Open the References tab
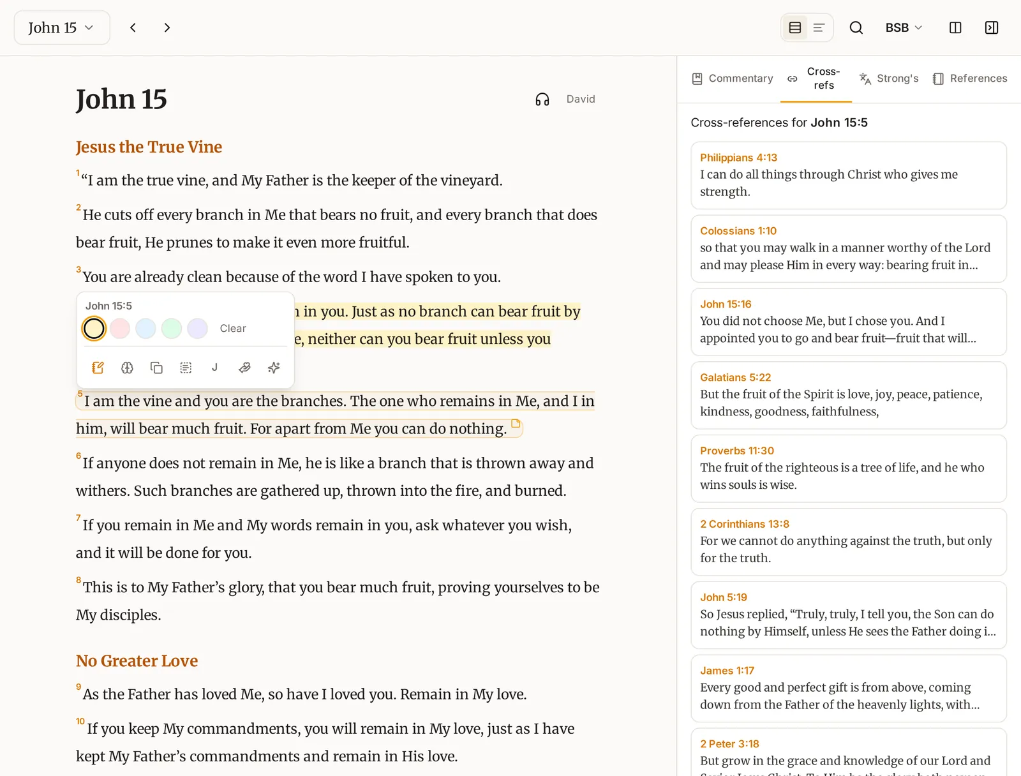1021x776 pixels. (970, 78)
